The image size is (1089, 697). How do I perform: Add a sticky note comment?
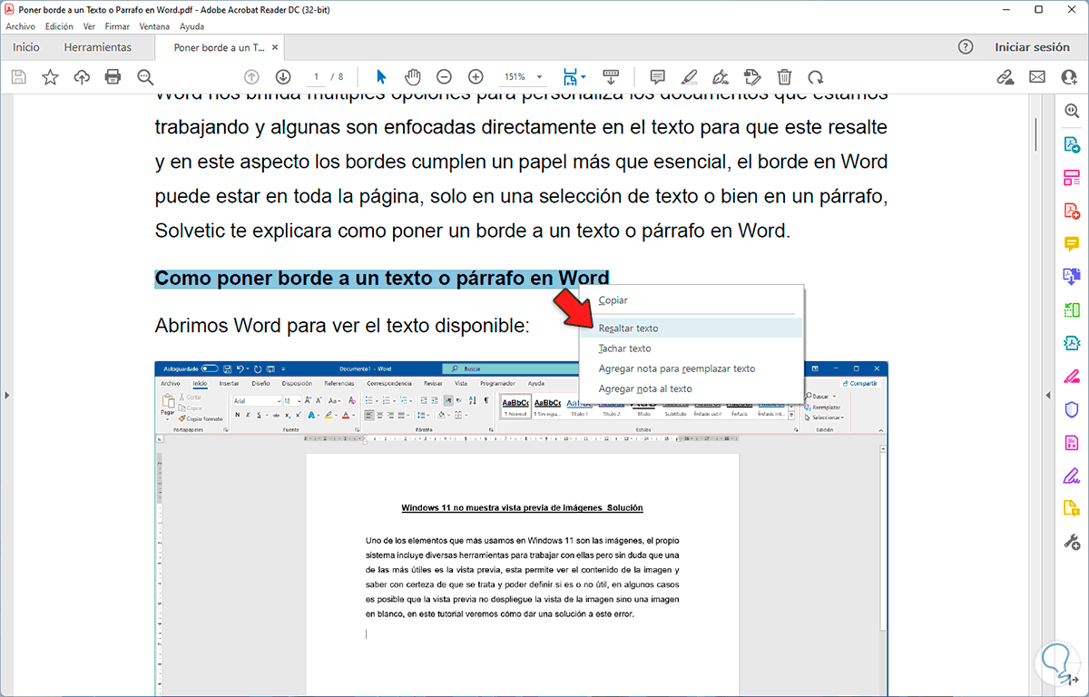[658, 77]
